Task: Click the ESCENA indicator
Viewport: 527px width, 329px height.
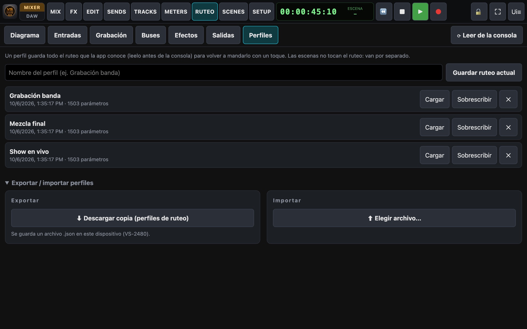Action: coord(355,11)
